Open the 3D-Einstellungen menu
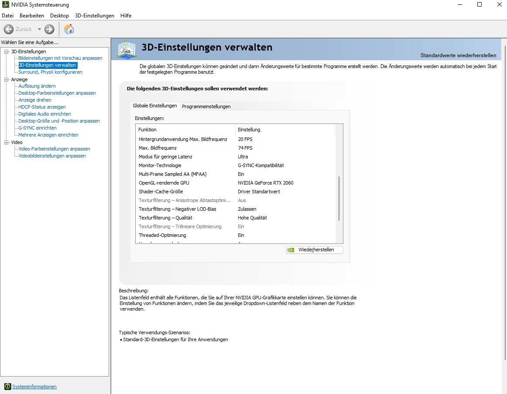Viewport: 507px width, 394px height. 95,16
